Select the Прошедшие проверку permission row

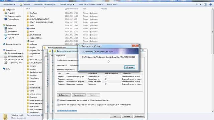coord(100,84)
